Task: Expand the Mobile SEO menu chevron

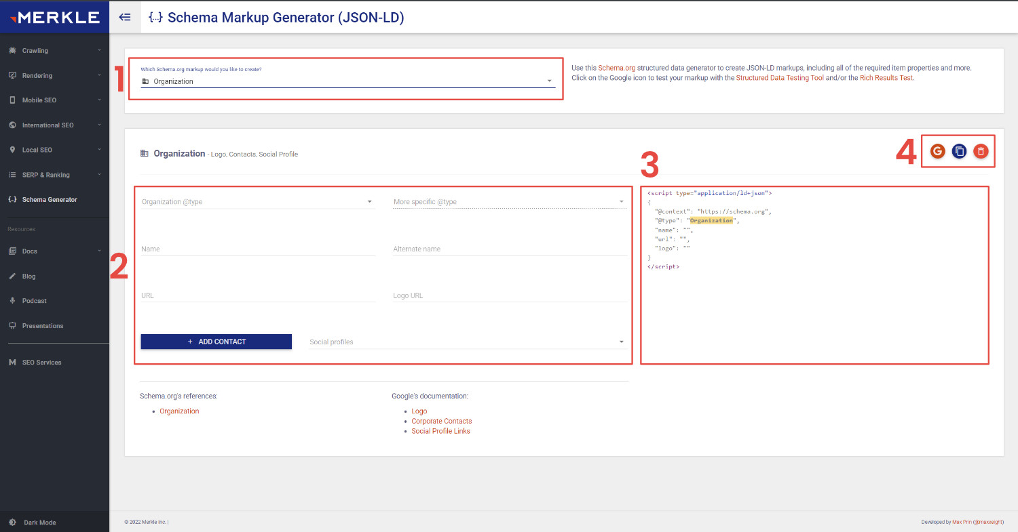Action: [x=99, y=100]
